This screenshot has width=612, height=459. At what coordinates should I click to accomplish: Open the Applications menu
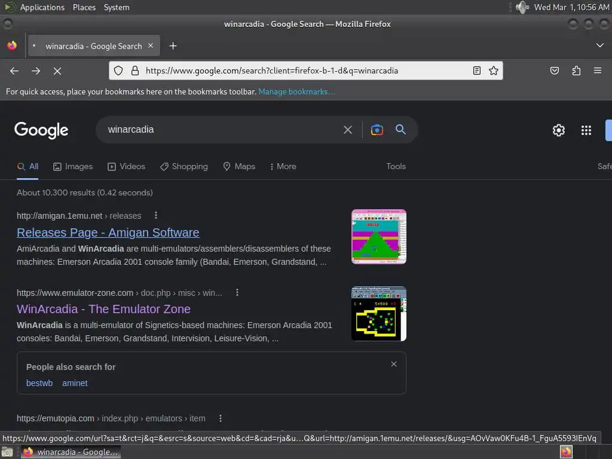point(42,7)
